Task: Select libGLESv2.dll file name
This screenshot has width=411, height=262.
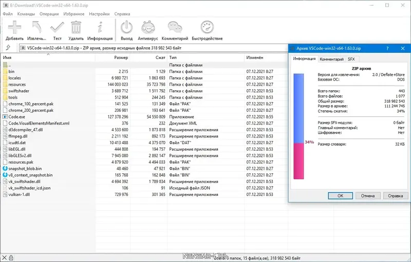Action: (20, 155)
